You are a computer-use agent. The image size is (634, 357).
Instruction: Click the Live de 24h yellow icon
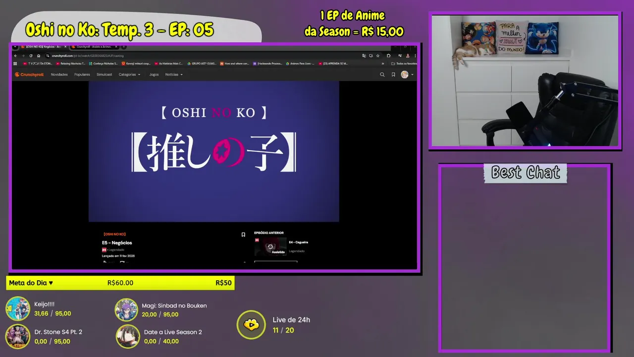[252, 325]
